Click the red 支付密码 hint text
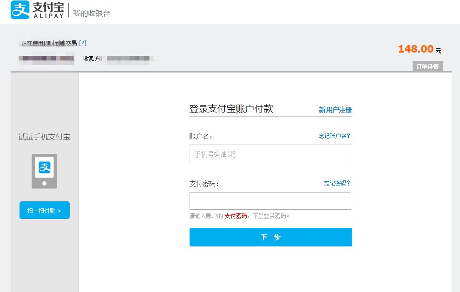Image resolution: width=460 pixels, height=292 pixels. (236, 216)
